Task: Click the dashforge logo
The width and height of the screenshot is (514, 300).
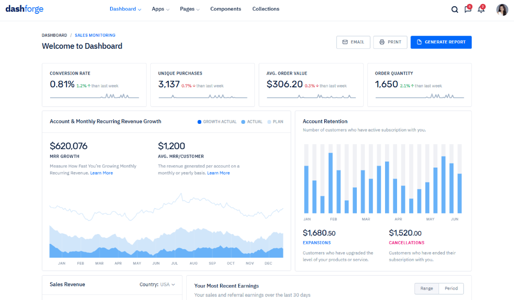Action: 24,9
